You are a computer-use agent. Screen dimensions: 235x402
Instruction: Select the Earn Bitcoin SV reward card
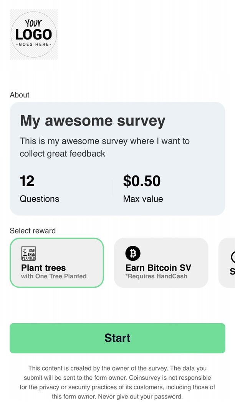point(161,263)
